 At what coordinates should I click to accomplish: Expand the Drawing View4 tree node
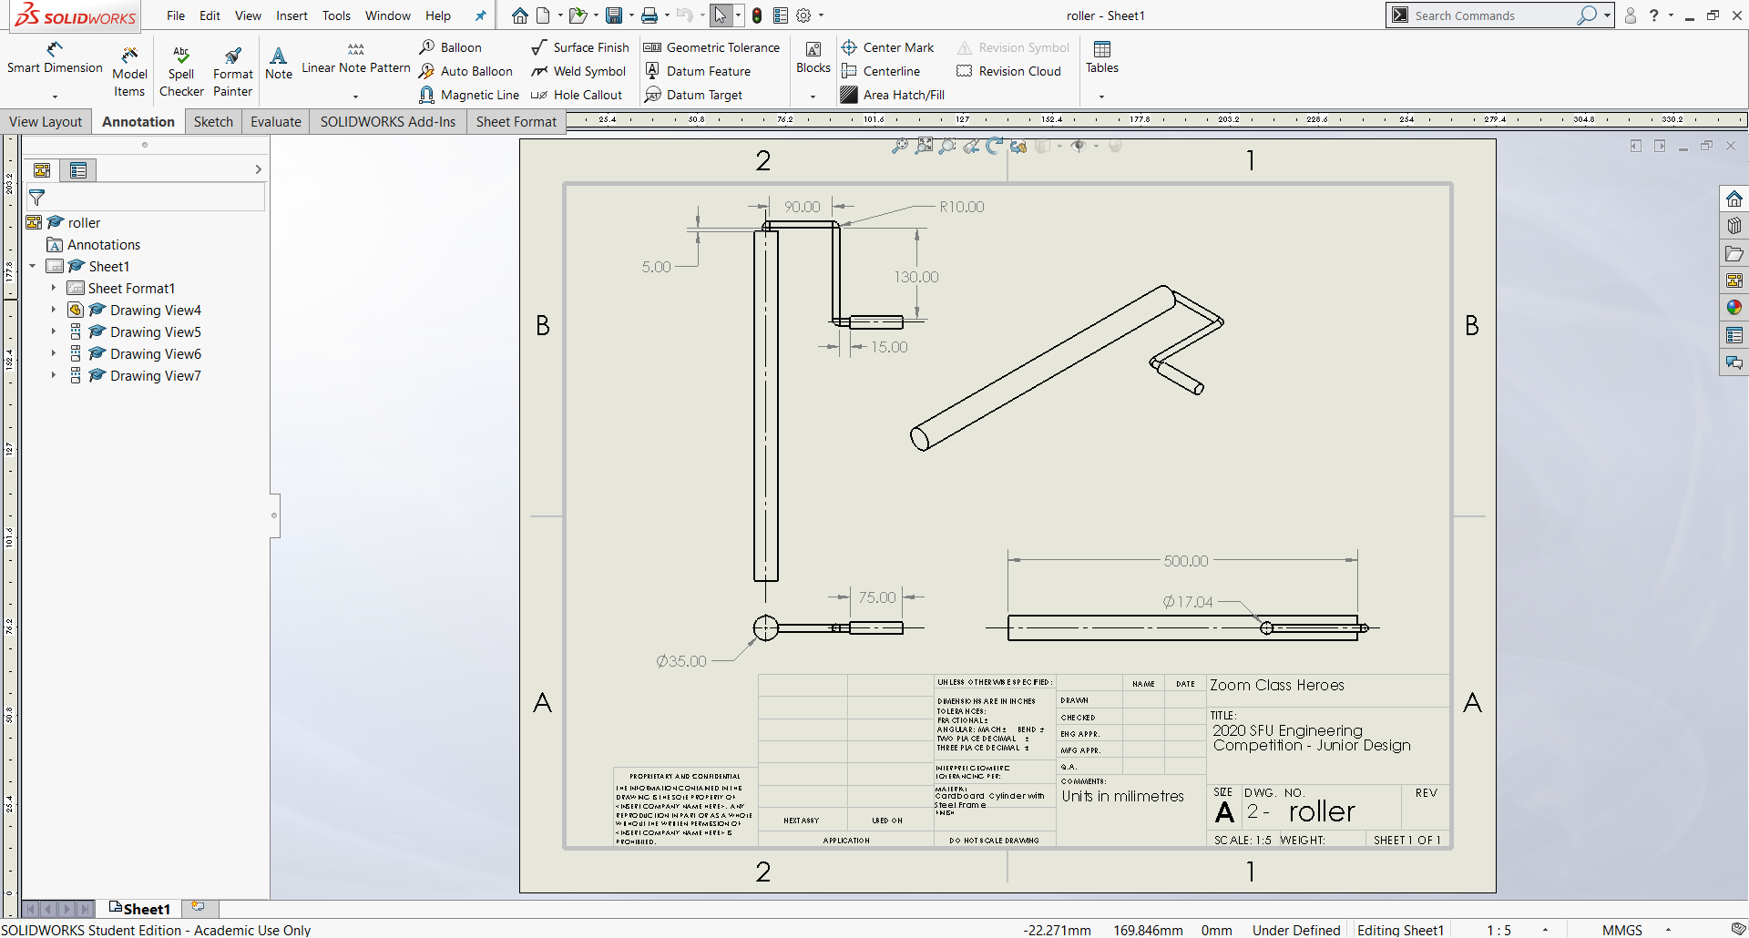click(x=54, y=311)
